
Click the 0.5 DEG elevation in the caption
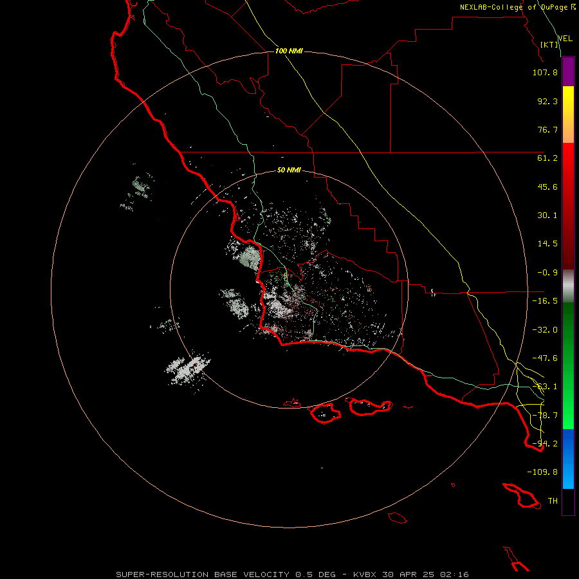316,574
